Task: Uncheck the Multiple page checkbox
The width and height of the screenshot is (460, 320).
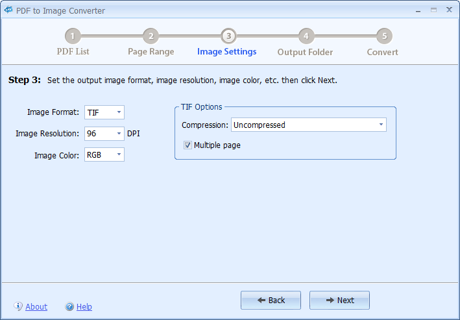Action: [x=188, y=145]
